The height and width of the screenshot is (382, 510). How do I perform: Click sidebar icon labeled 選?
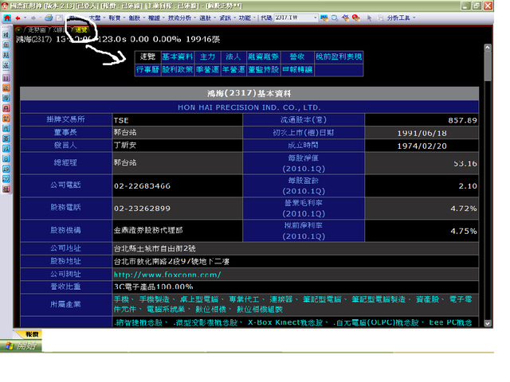tap(6, 65)
